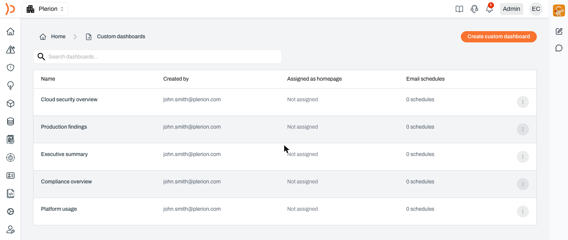568x240 pixels.
Task: Click the Email schedules column header
Action: click(425, 79)
